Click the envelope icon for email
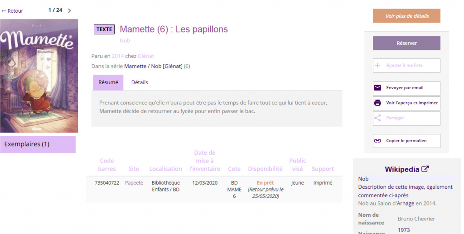Viewport: 464px width, 234px height. (x=377, y=88)
